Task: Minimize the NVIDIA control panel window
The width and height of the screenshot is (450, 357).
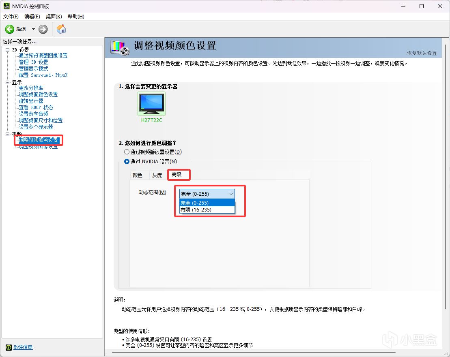Action: coord(403,6)
